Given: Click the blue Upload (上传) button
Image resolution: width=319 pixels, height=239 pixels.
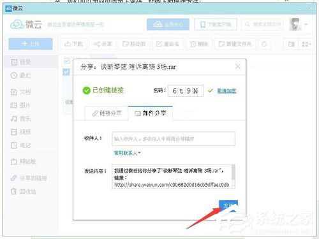Looking at the screenshot, I should (x=31, y=44).
